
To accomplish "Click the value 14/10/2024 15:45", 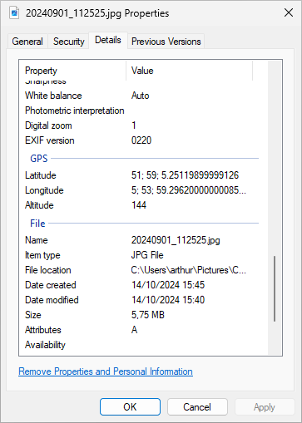I will click(168, 285).
